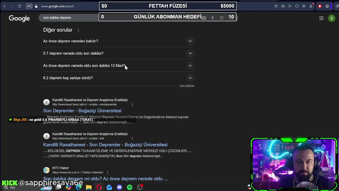Click the koeri.boun.edu.tr scripts lst4 URL text
Viewport: 339px width, 191px height.
pyautogui.click(x=78, y=138)
